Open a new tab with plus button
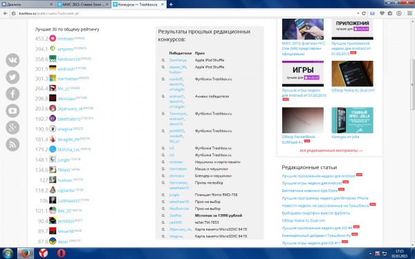The width and height of the screenshot is (415, 259). point(171,5)
